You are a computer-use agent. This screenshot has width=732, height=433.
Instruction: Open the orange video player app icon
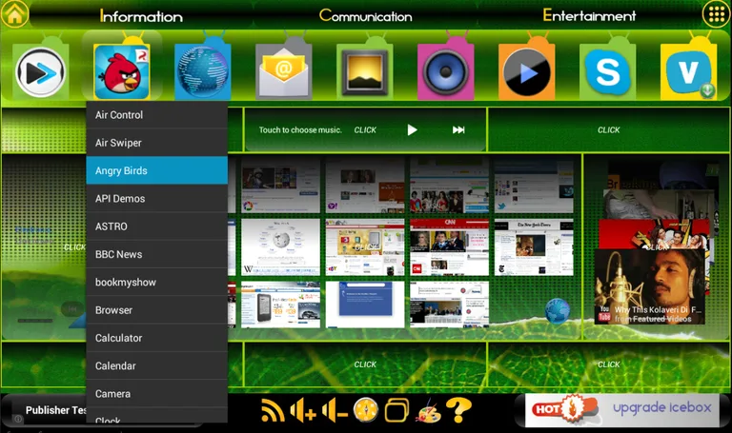526,72
